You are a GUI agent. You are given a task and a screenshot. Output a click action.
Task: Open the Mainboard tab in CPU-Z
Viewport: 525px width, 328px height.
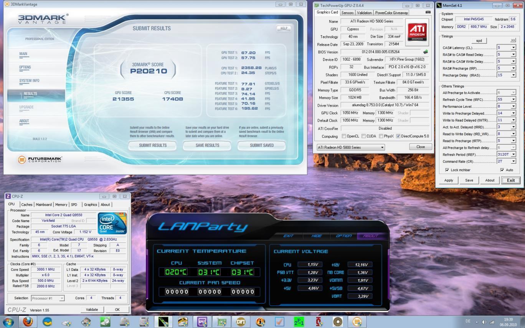[43, 204]
